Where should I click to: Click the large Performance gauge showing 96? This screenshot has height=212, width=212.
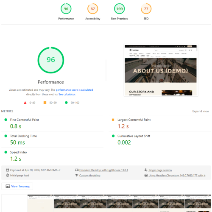pyautogui.click(x=51, y=60)
